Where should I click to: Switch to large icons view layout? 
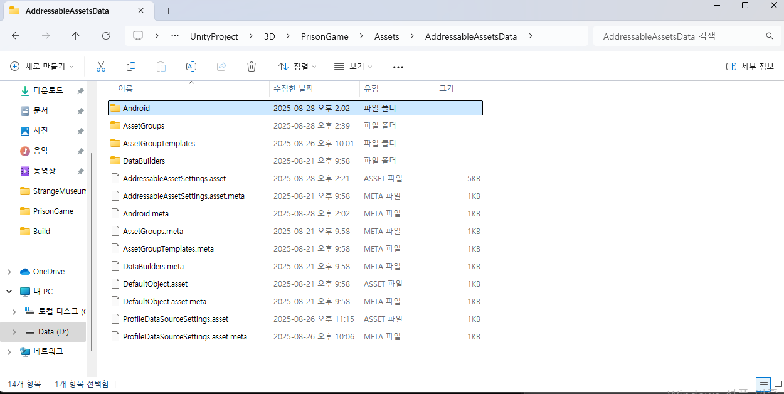point(778,384)
